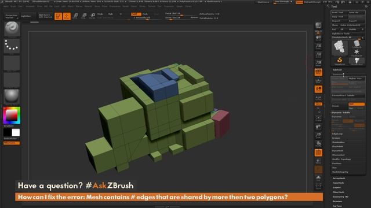Adjust the Focal Shift slider
Screen dimensions: 371x208
[x=181, y=14]
